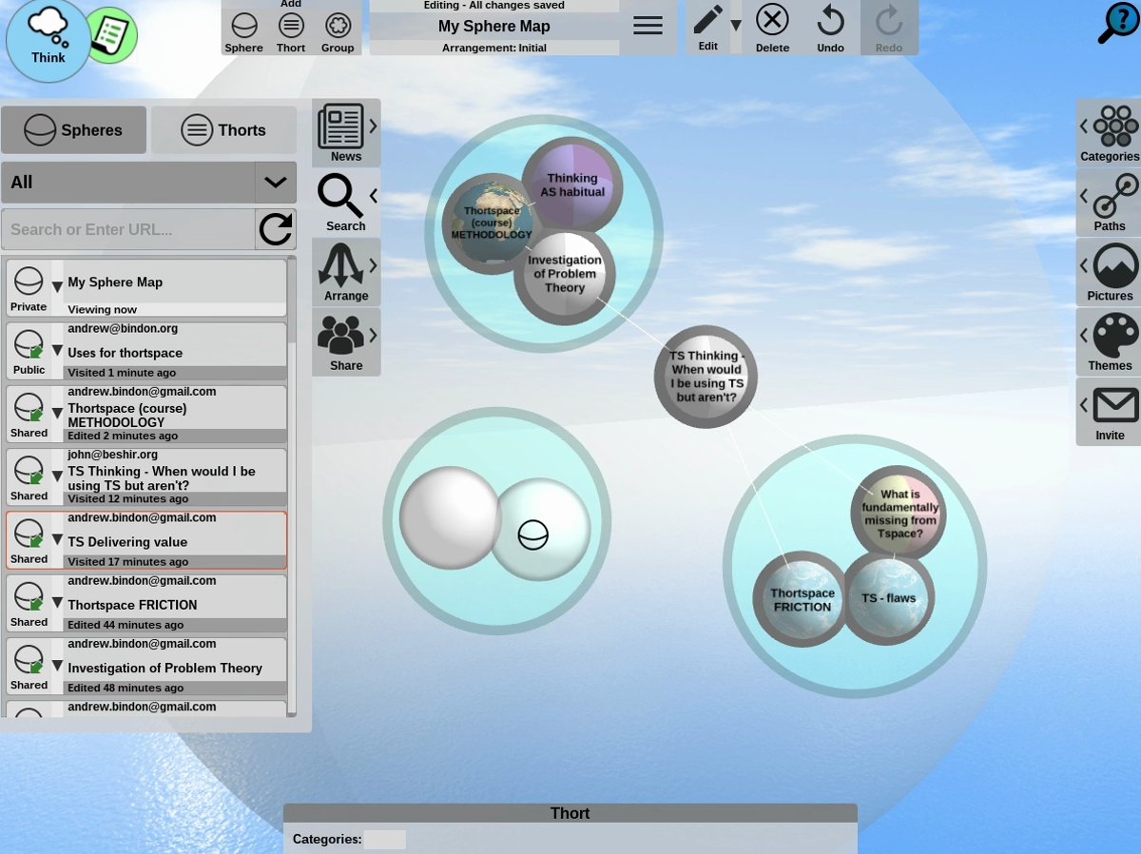Undo the last change

pyautogui.click(x=830, y=28)
